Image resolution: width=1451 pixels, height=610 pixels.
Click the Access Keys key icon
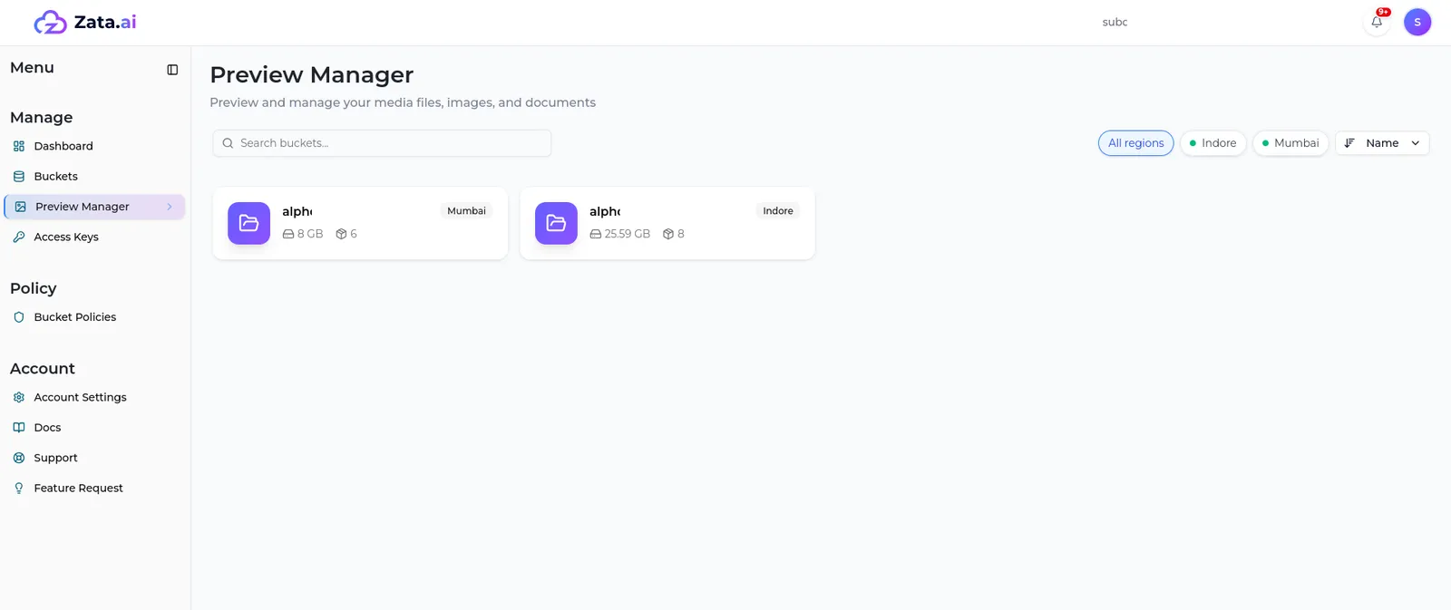(x=19, y=237)
